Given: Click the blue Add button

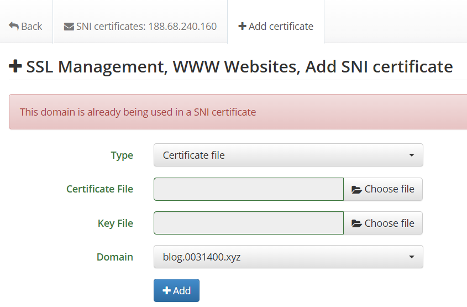Looking at the screenshot, I should coord(177,290).
